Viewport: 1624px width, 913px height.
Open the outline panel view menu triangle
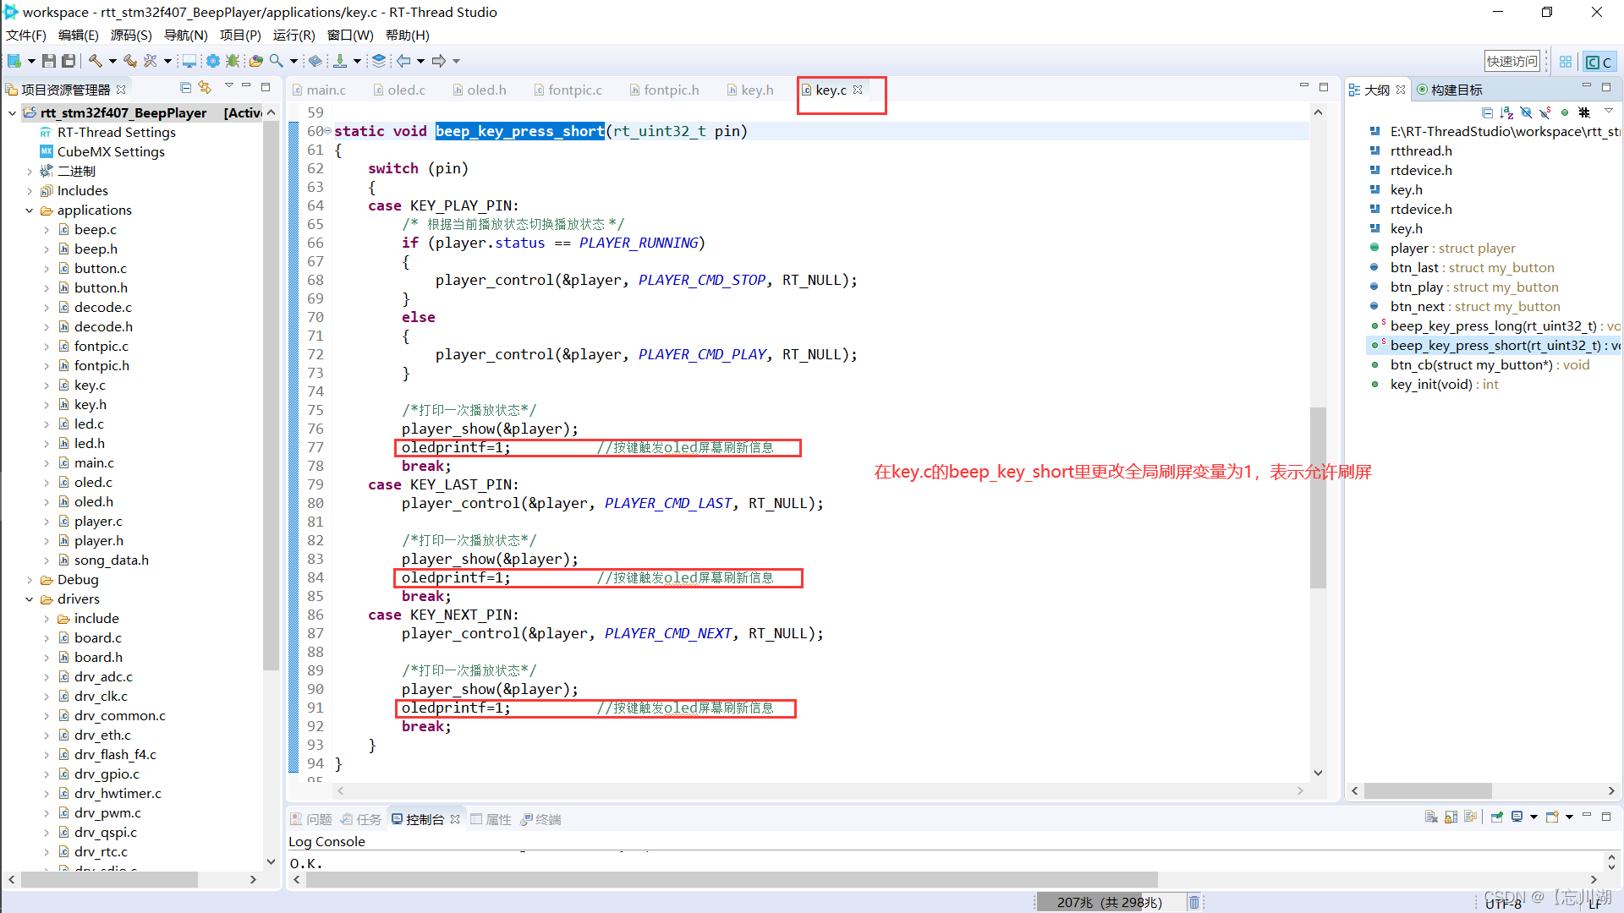[1608, 111]
